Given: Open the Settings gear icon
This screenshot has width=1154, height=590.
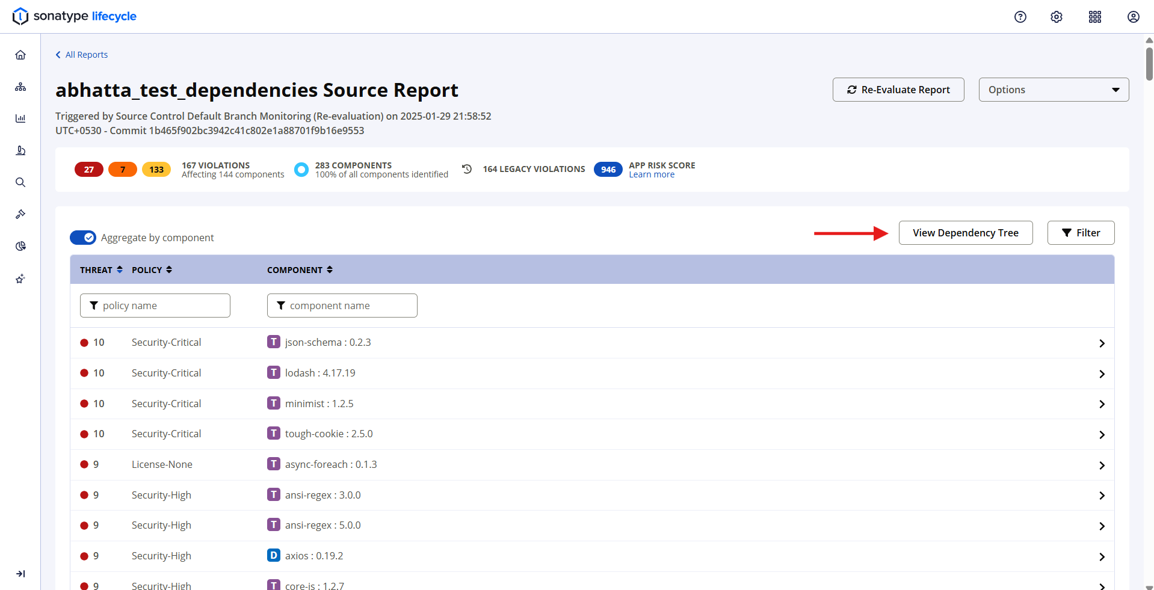Looking at the screenshot, I should [x=1057, y=17].
